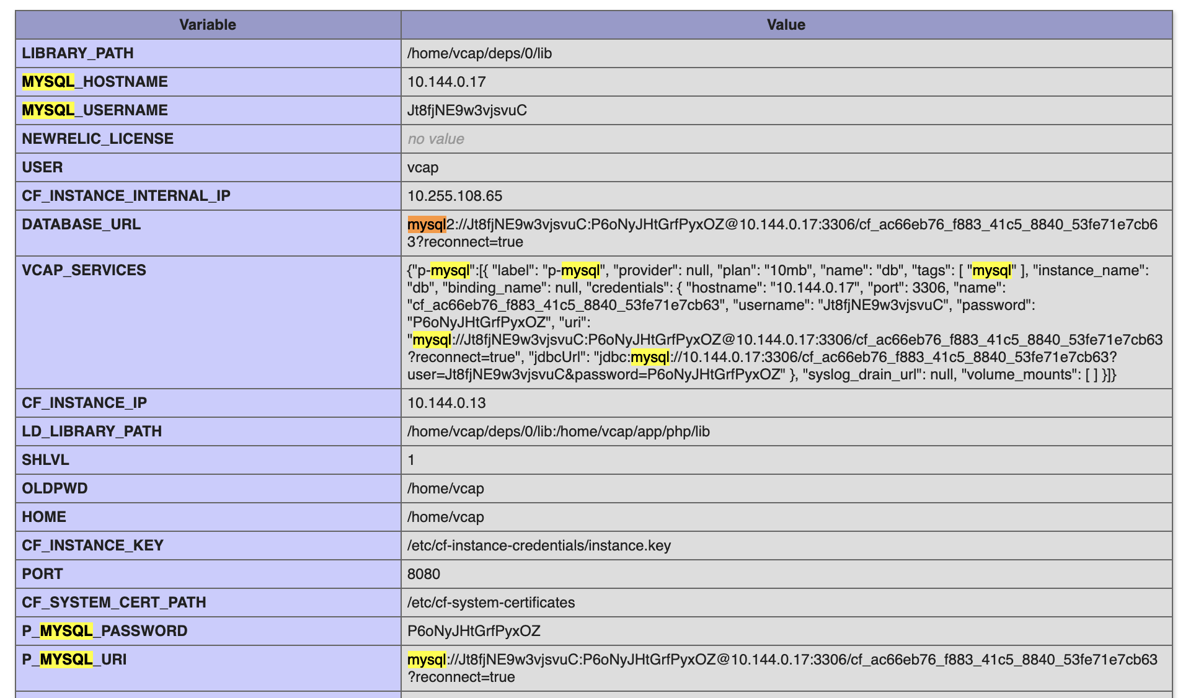1183x698 pixels.
Task: Select the MYSQL_USERNAME variable cell
Action: [208, 110]
